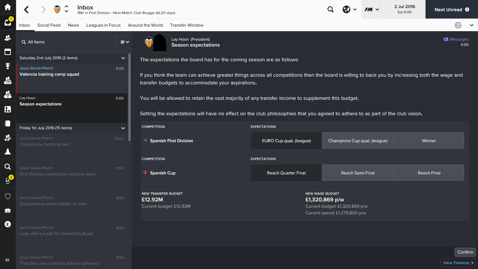478x269 pixels.
Task: Open the Tactics board sidebar icon
Action: (8, 109)
